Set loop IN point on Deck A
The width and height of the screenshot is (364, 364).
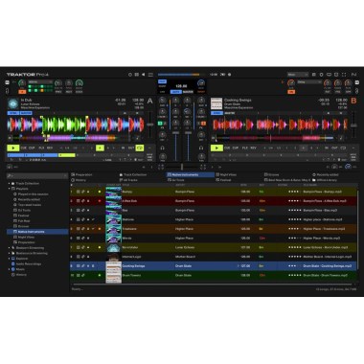click(123, 148)
